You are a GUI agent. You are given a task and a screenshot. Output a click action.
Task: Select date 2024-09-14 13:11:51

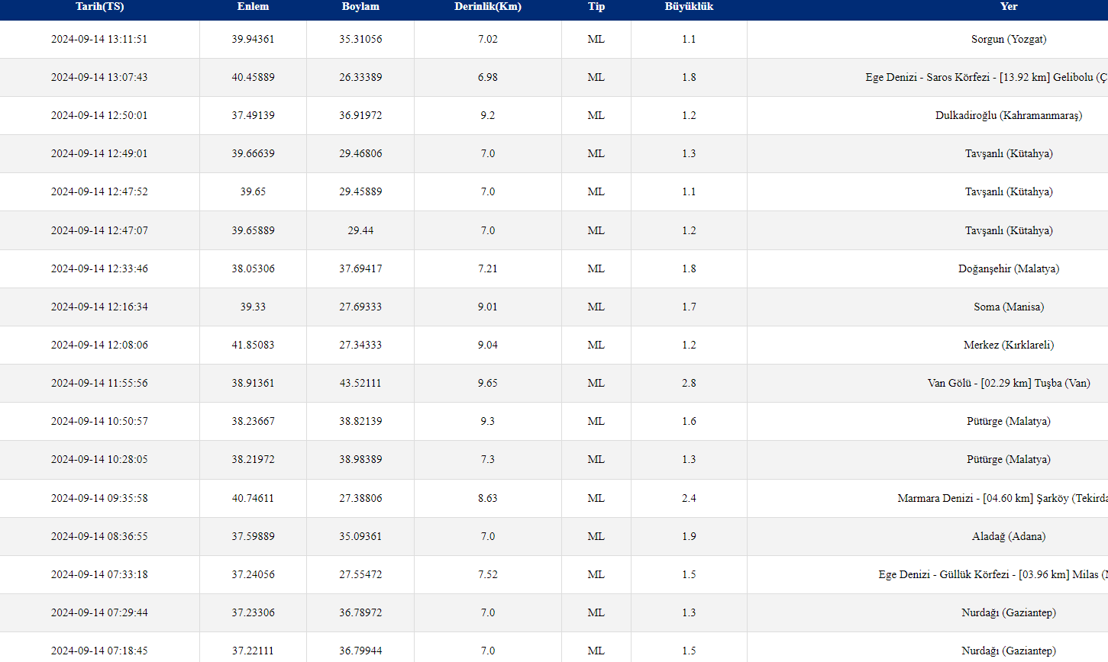click(99, 39)
